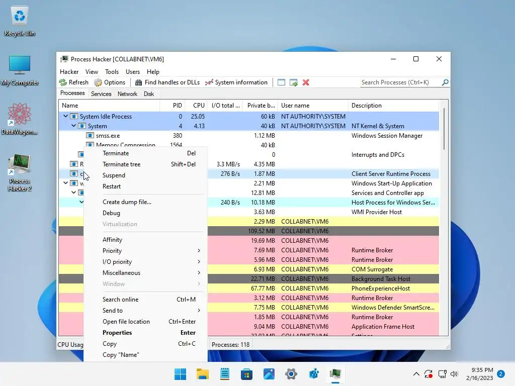Click the smss.exe process icon

90,136
